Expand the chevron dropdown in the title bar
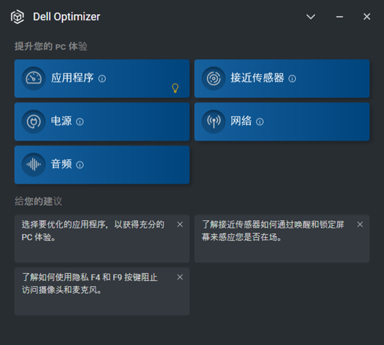 coord(310,16)
